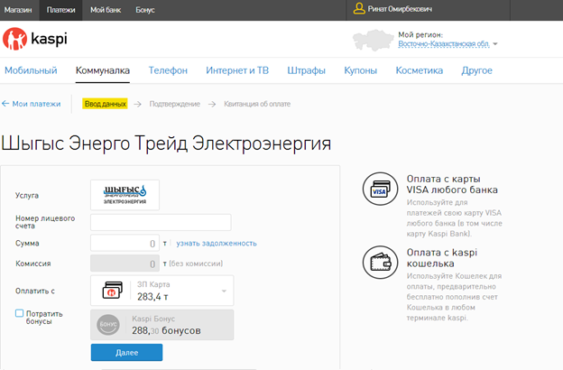Click the Kaspi Бонус 288,30 бонусов box
The width and height of the screenshot is (563, 370).
(162, 325)
